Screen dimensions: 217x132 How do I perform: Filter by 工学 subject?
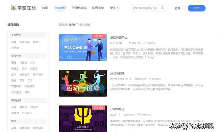30,80
